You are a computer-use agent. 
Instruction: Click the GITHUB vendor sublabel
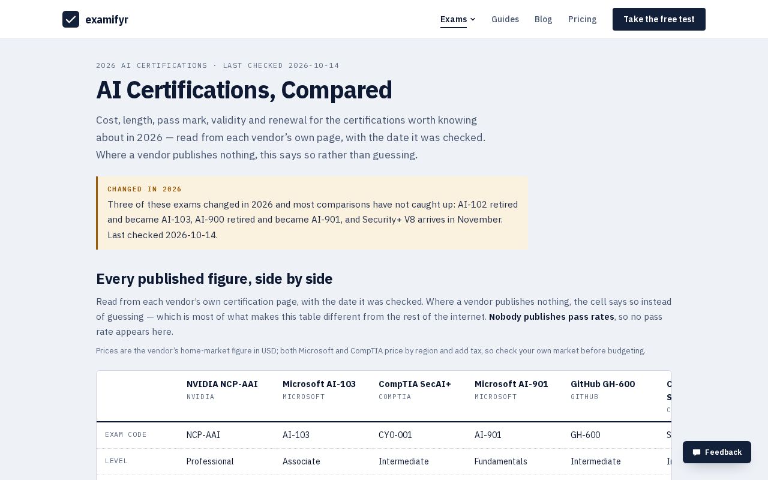584,397
